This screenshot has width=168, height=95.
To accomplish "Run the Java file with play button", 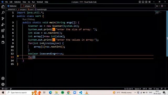I will pyautogui.click(x=157, y=6).
